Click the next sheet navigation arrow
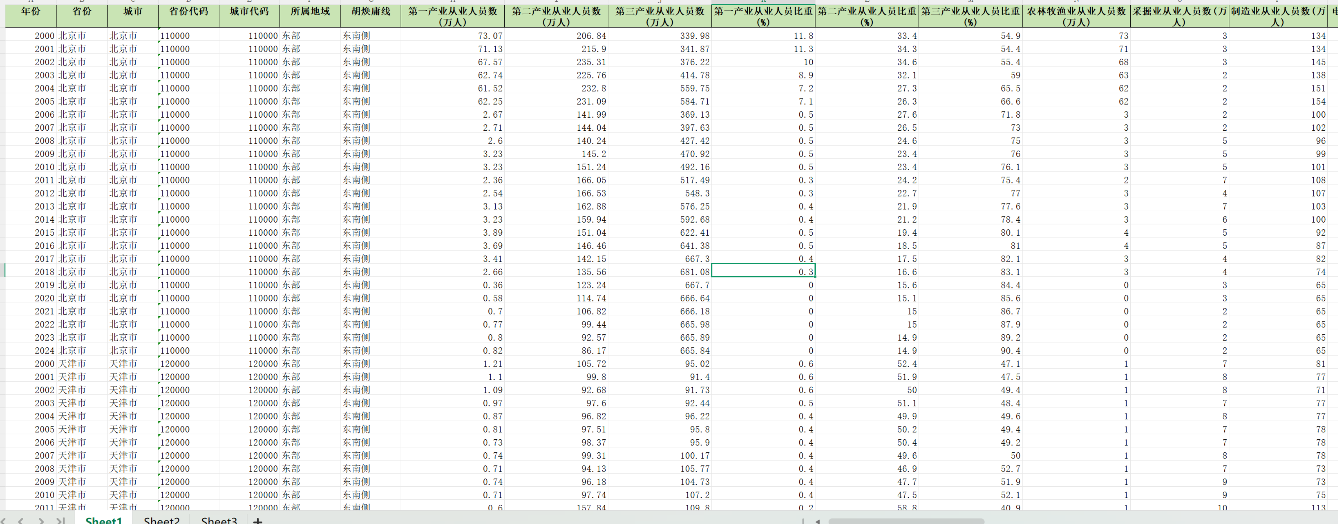This screenshot has width=1338, height=524. pyautogui.click(x=41, y=520)
